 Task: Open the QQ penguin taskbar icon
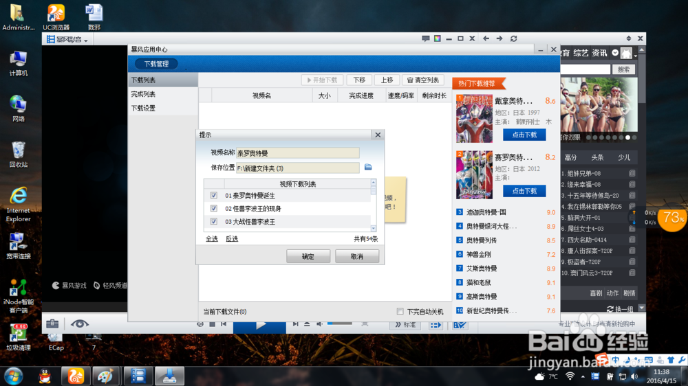[x=45, y=376]
